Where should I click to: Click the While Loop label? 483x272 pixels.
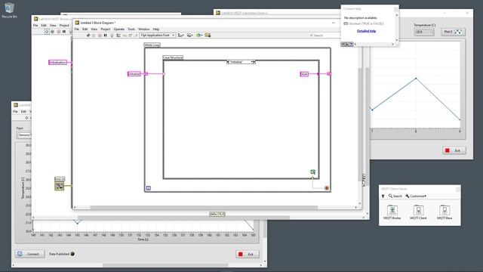click(152, 45)
